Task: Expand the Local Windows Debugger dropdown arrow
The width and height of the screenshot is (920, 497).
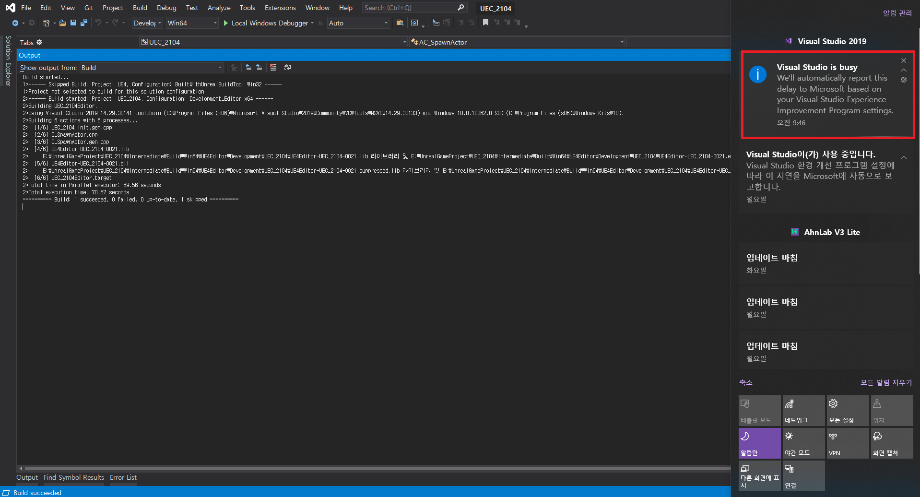Action: (x=312, y=23)
